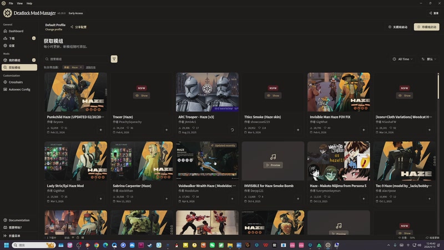Add INVISIBLE for Haze Smoke Bomb with plus
This screenshot has width=444, height=250.
(298, 199)
